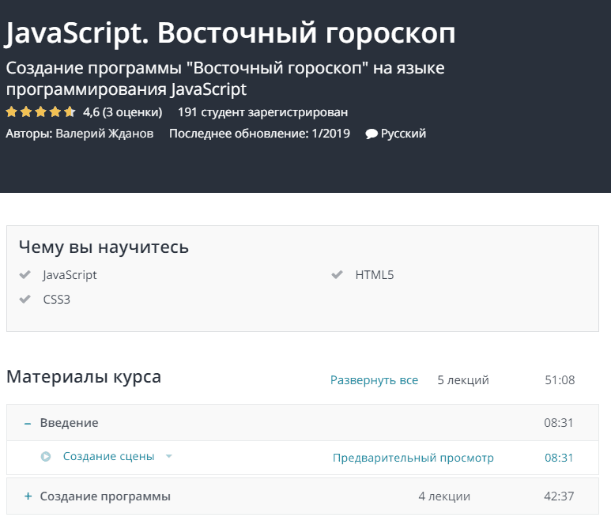This screenshot has width=611, height=532.
Task: Open the dropdown arrow after Создание сцены
Action: tap(168, 457)
